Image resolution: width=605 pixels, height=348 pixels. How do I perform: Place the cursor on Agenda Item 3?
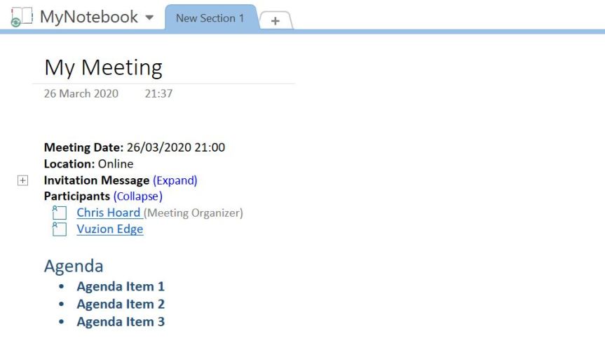click(121, 322)
